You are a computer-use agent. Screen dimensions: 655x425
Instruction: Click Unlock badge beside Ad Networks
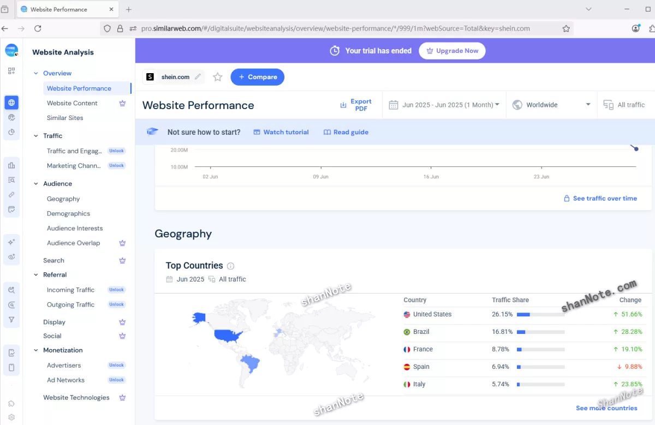(116, 380)
